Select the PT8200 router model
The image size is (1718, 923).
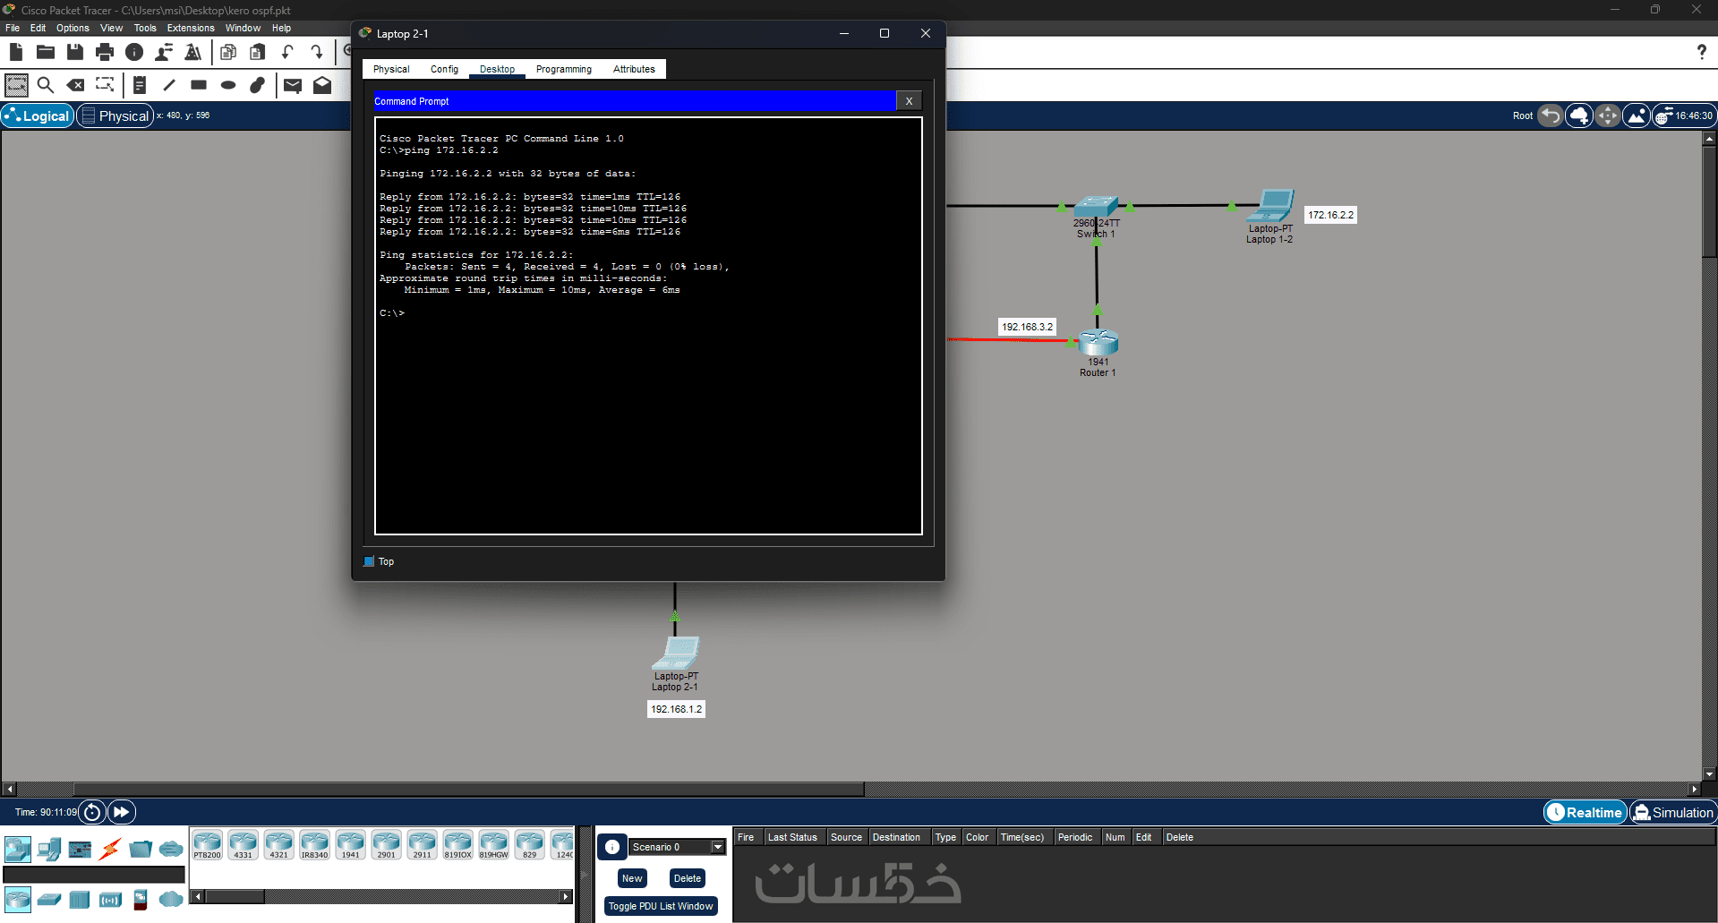[x=207, y=844]
